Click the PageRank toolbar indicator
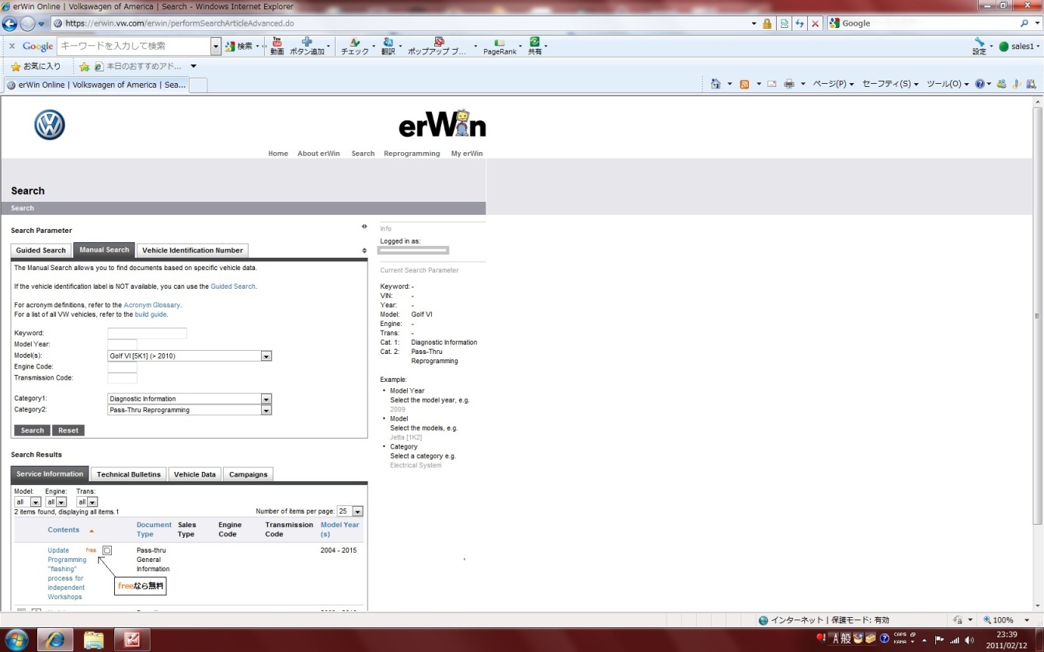 pyautogui.click(x=499, y=47)
